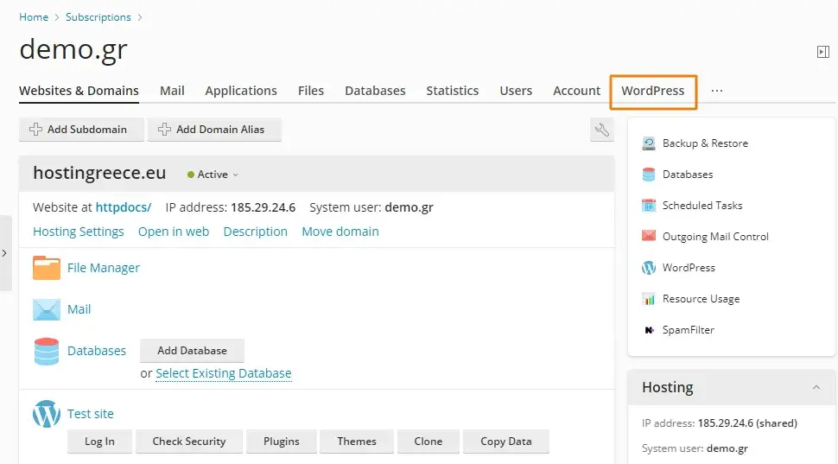Open the Mail text link below File Manager
838x464 pixels.
(x=79, y=309)
